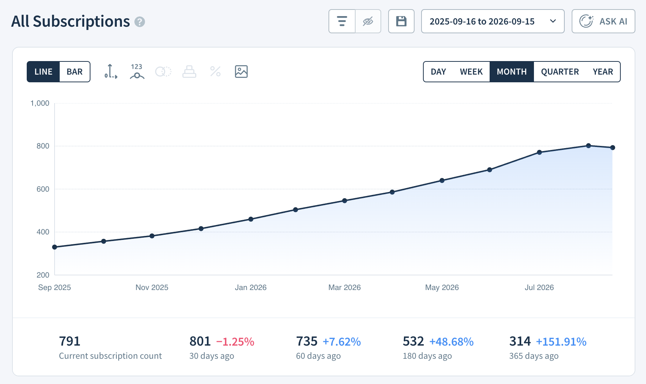The width and height of the screenshot is (646, 384).
Task: Select the YEAR interval
Action: coord(603,72)
